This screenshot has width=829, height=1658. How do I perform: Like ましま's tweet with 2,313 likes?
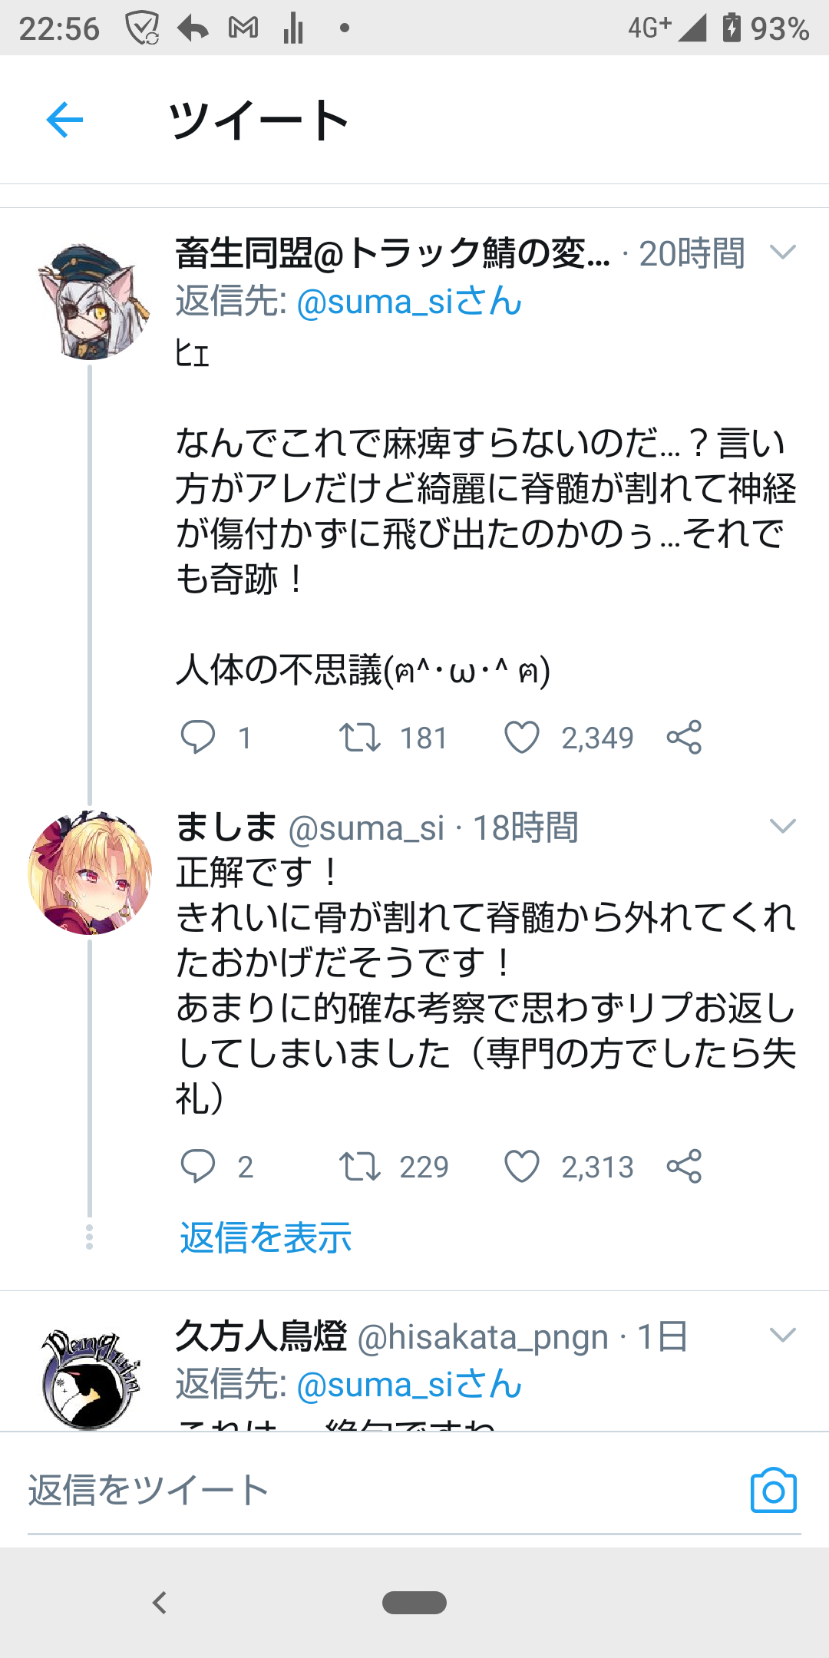click(x=522, y=1167)
